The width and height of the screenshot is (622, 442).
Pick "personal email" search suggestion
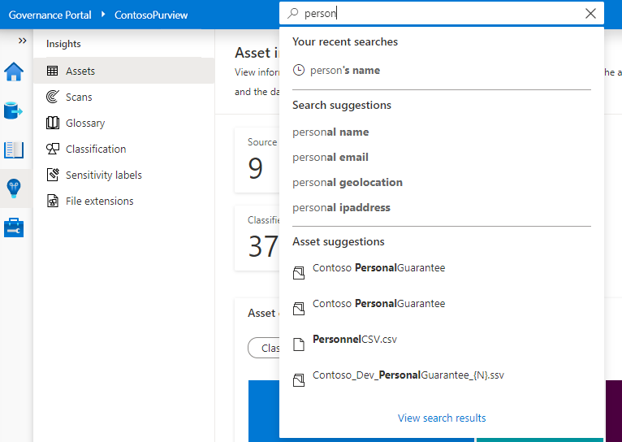pyautogui.click(x=330, y=158)
